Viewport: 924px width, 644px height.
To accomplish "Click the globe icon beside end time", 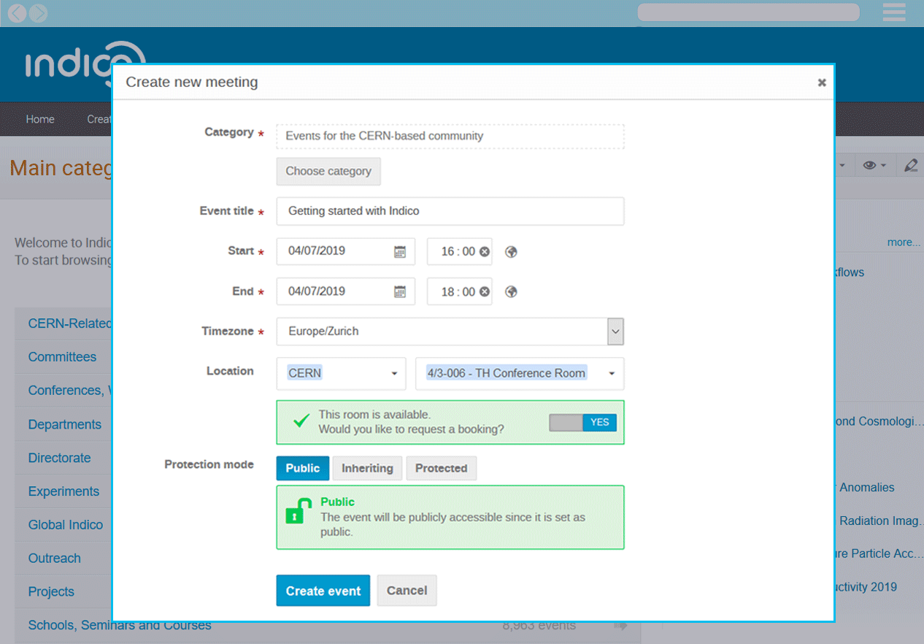I will coord(512,292).
